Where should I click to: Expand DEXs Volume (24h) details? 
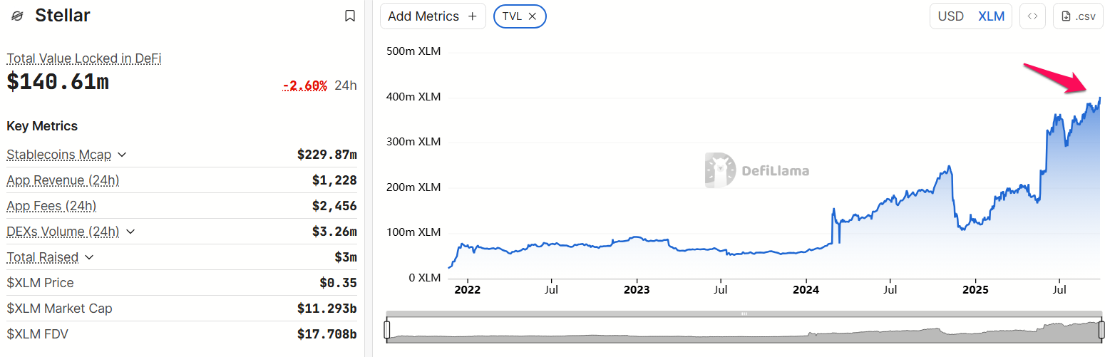pyautogui.click(x=130, y=232)
